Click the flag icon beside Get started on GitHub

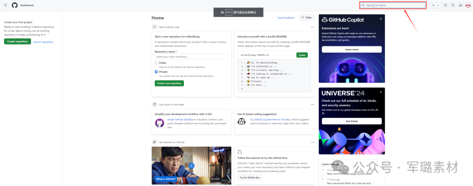[x=155, y=142]
